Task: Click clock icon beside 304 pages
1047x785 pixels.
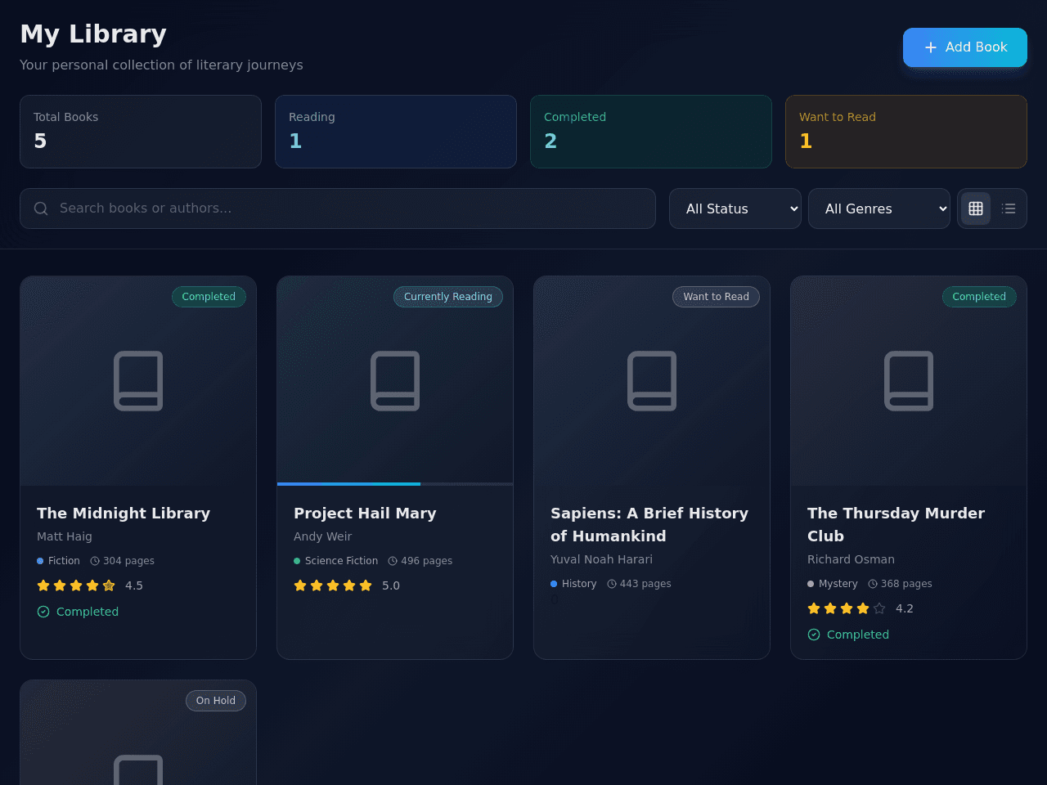Action: coord(95,561)
